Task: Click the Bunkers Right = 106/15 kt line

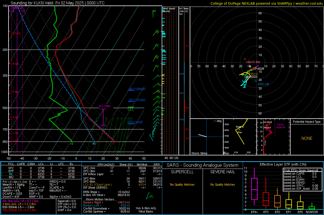Action: 107,202
